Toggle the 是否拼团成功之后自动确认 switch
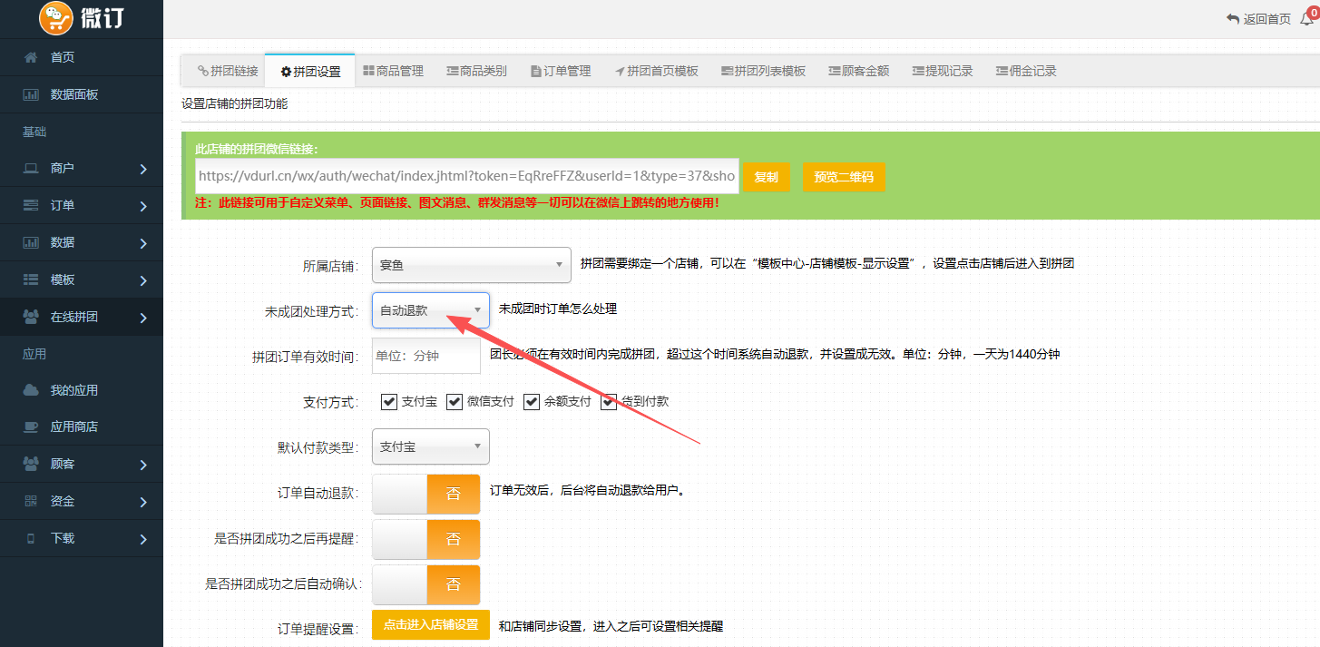This screenshot has width=1320, height=647. (x=425, y=584)
